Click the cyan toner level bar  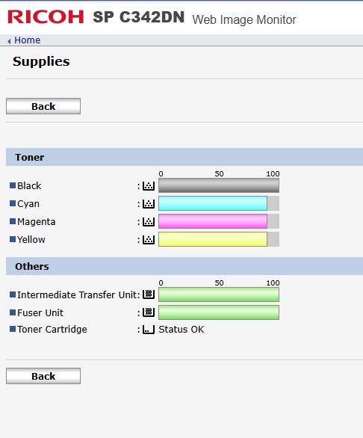click(x=219, y=203)
